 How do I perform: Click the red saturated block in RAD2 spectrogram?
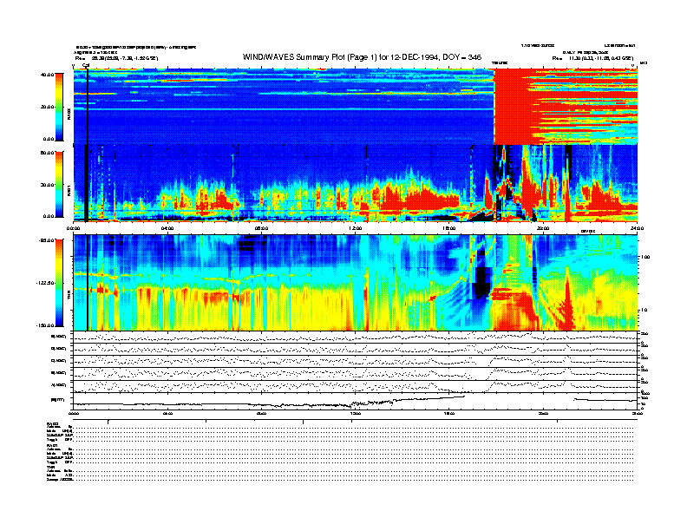coord(511,107)
